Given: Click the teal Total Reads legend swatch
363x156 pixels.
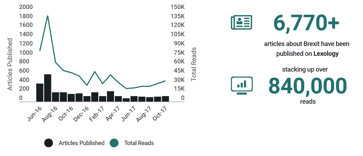Looking at the screenshot, I should coord(114,143).
